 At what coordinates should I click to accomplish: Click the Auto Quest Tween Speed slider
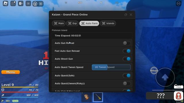111,67
